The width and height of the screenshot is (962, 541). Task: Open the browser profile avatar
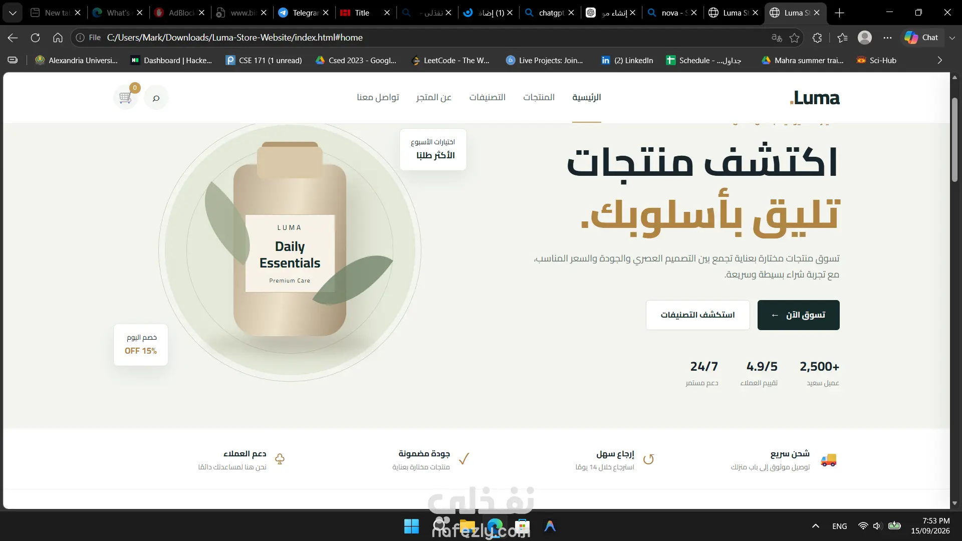865,38
